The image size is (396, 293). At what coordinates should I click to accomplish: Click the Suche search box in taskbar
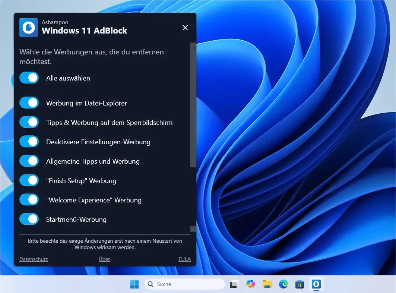click(x=184, y=284)
